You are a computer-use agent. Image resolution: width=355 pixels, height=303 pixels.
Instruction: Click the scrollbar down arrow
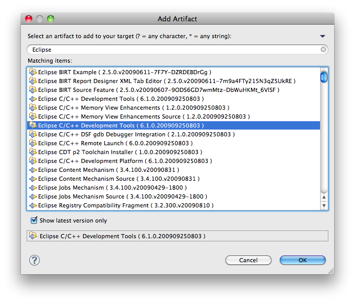pyautogui.click(x=324, y=205)
